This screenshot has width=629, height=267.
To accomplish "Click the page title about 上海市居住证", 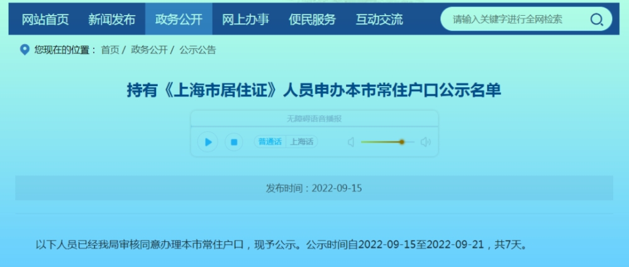I will coord(314,90).
